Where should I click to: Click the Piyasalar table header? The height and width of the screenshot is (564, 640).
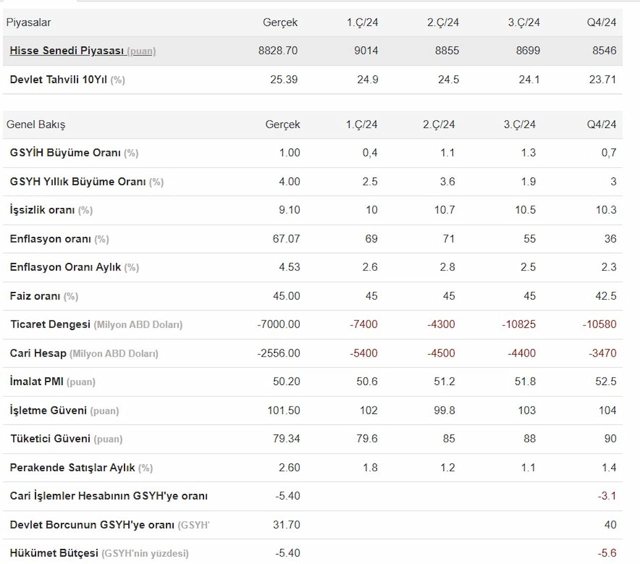pos(28,22)
